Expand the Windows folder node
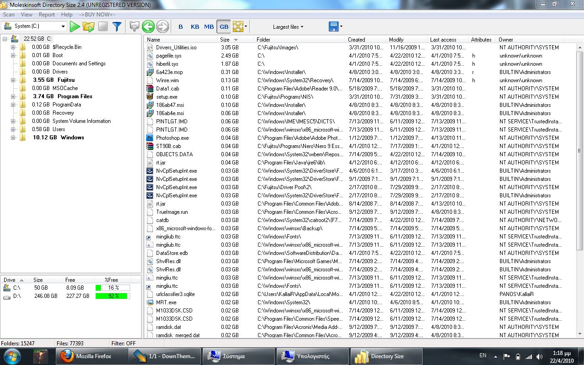 click(x=13, y=138)
